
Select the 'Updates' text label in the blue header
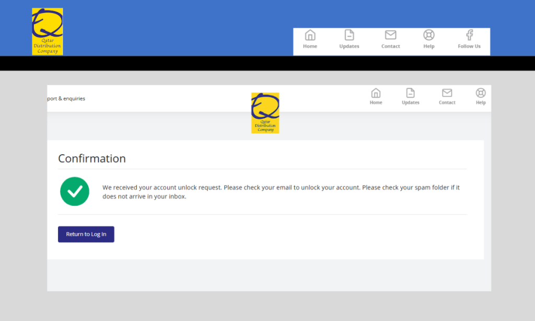click(x=349, y=47)
